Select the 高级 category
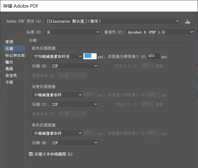Screen dimensions: 198x168 coord(15,69)
